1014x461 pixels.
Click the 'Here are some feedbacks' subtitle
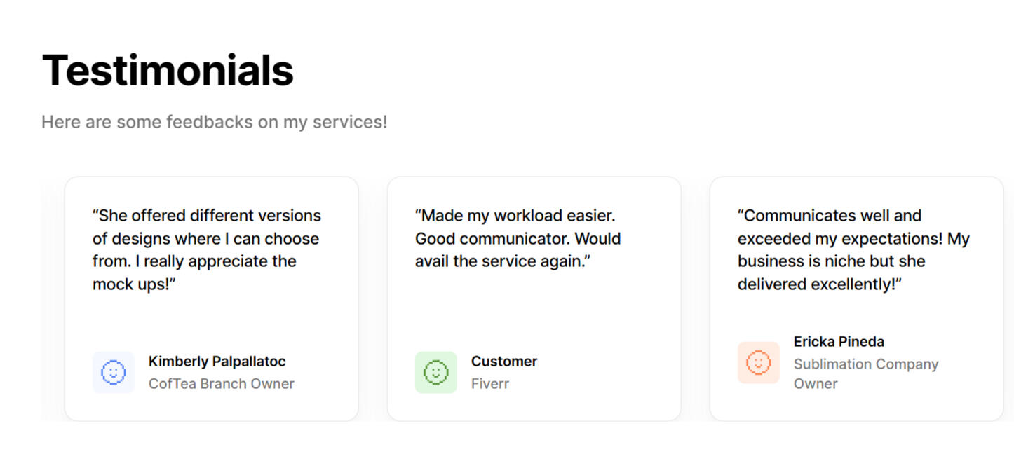click(x=214, y=122)
